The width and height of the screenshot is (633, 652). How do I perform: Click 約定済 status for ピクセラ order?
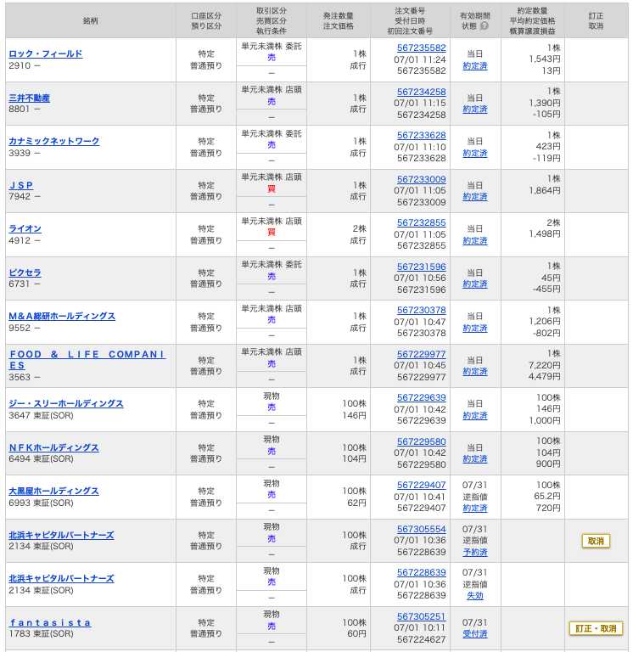tap(475, 284)
